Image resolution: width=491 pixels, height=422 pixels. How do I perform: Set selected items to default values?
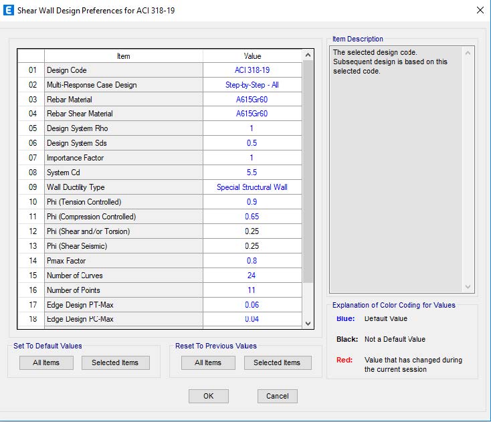click(x=116, y=362)
